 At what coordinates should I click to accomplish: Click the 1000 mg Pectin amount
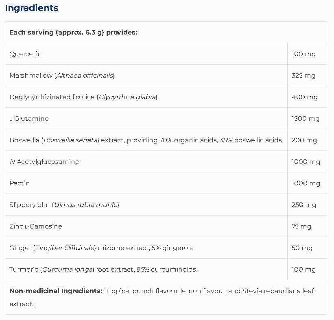point(306,183)
